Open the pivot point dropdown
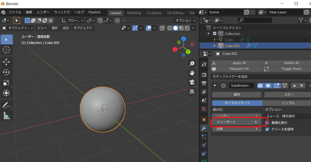 [91, 20]
